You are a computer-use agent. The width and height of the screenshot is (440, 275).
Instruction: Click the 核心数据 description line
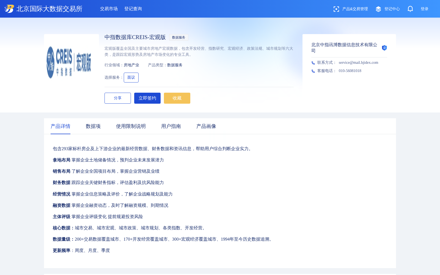pyautogui.click(x=130, y=228)
